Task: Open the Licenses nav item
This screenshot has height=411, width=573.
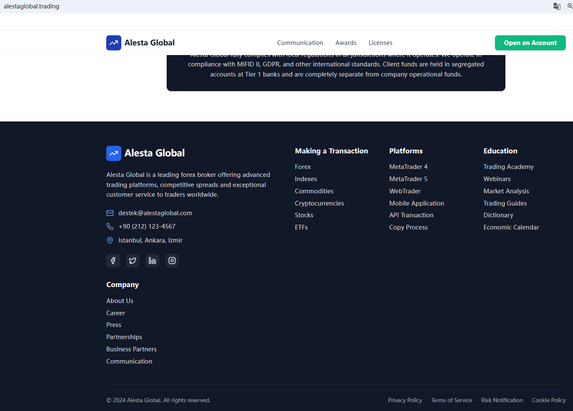Action: (x=380, y=43)
